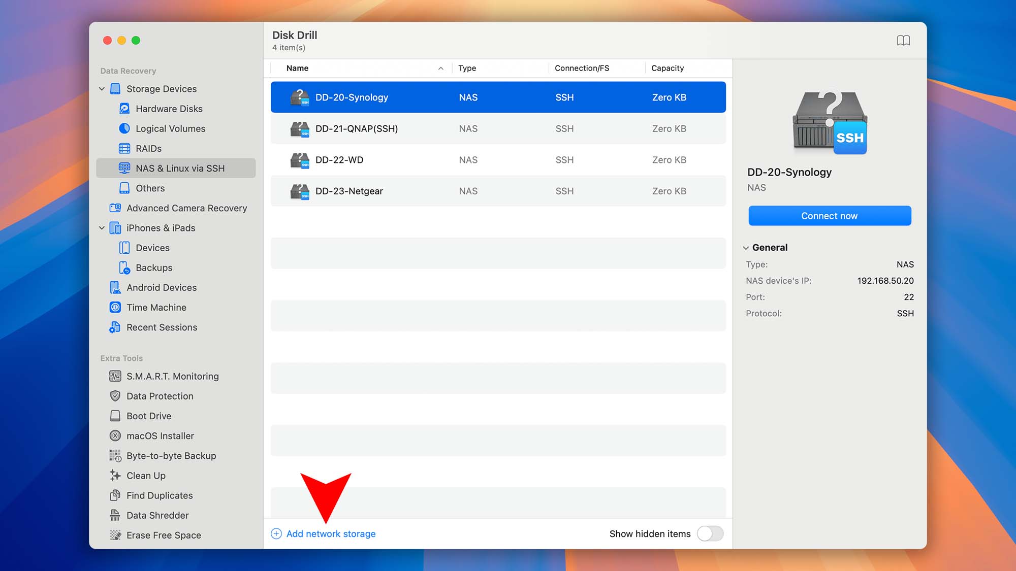1016x571 pixels.
Task: Click the Connect now button
Action: 830,216
